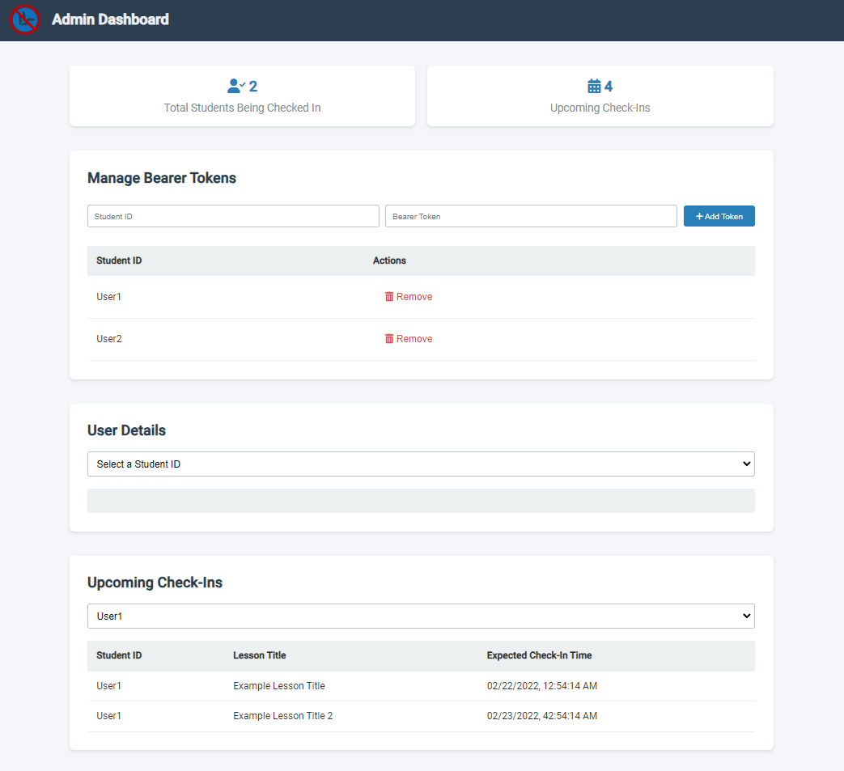Click the Total Students Being Checked In card
Screen dimensions: 844x771
point(242,95)
